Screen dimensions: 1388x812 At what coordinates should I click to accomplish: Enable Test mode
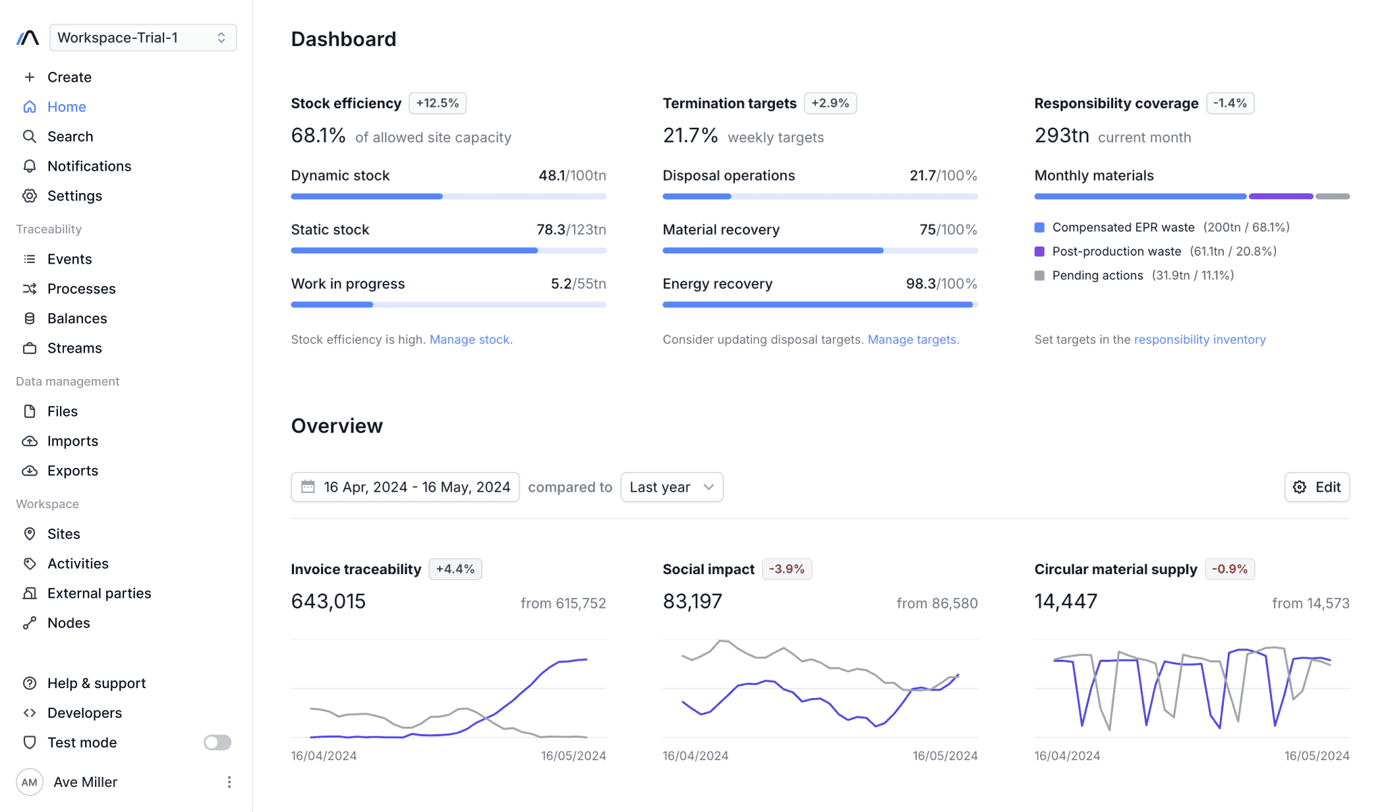point(216,742)
